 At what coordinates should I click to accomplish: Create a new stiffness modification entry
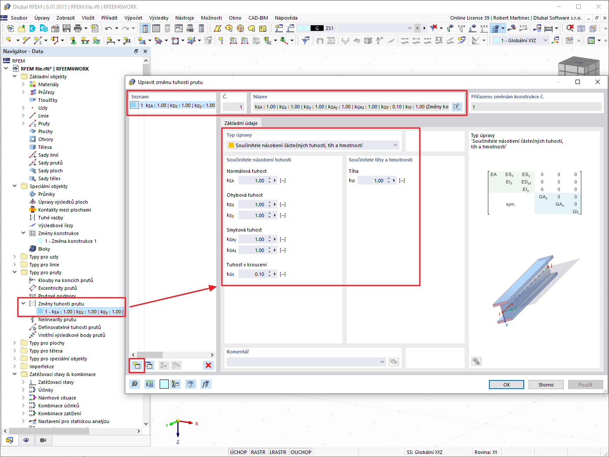tap(137, 366)
